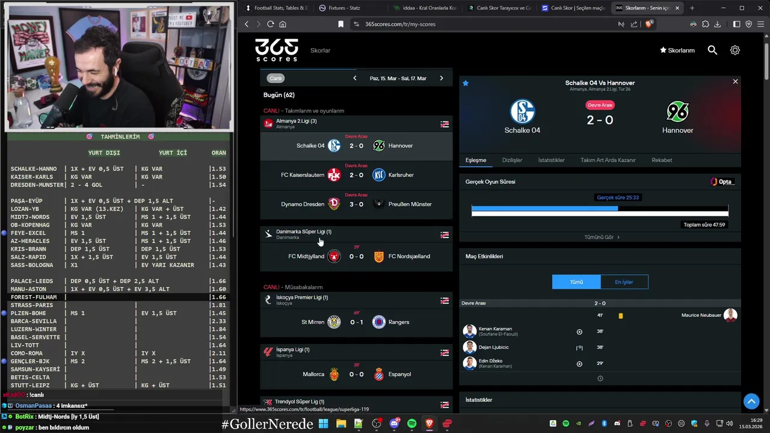770x433 pixels.
Task: Click the Rangers crest in the St Mirren match
Action: pyautogui.click(x=379, y=322)
